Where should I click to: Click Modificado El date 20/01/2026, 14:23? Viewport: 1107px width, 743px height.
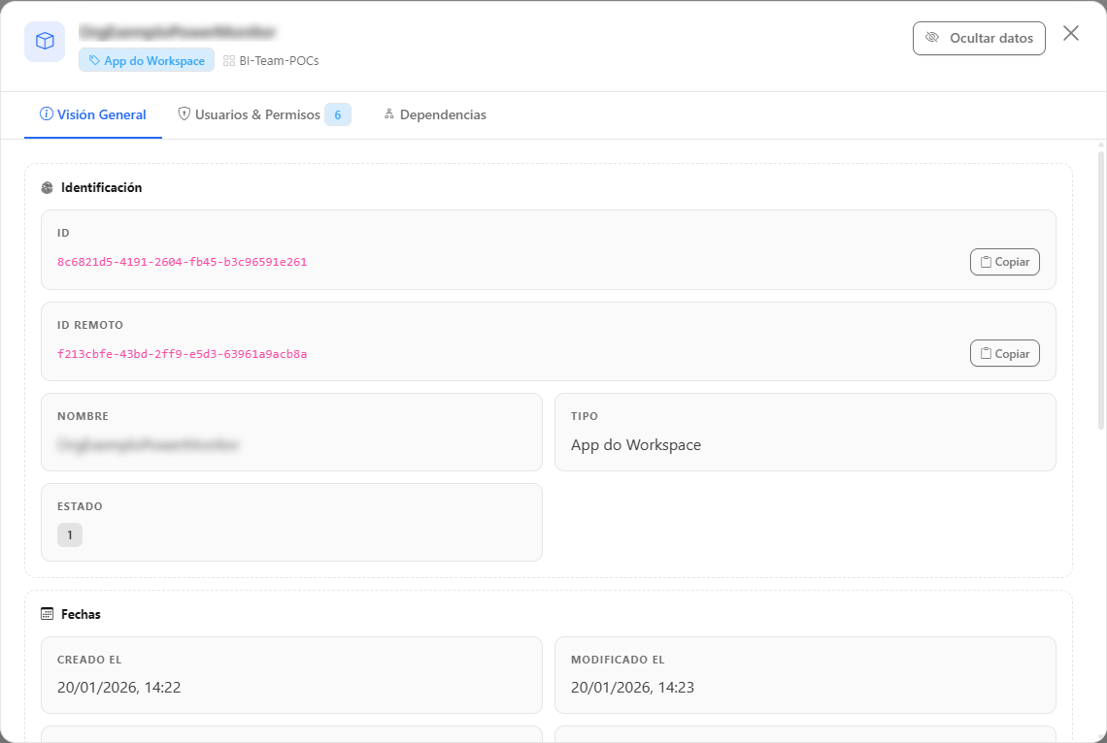632,688
